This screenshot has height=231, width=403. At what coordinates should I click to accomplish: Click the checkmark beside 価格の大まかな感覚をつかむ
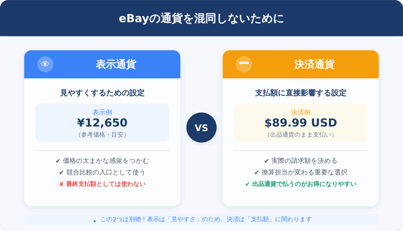58,161
